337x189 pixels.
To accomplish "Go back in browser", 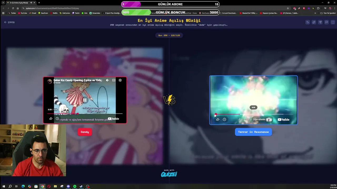I will (3, 8).
